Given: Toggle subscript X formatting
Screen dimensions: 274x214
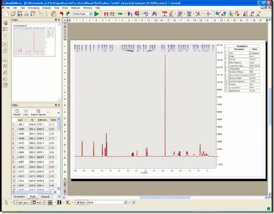Looking at the screenshot, I should [68, 202].
